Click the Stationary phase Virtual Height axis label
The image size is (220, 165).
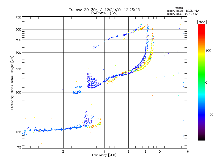pos(12,82)
